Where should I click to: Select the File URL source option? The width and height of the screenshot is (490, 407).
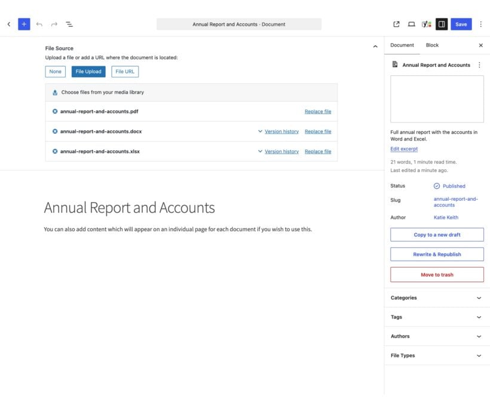point(125,72)
